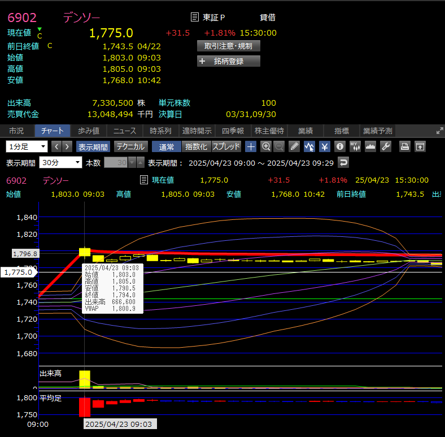Screen dimensions: 445x437
Task: Click the yen price display icon
Action: click(325, 147)
